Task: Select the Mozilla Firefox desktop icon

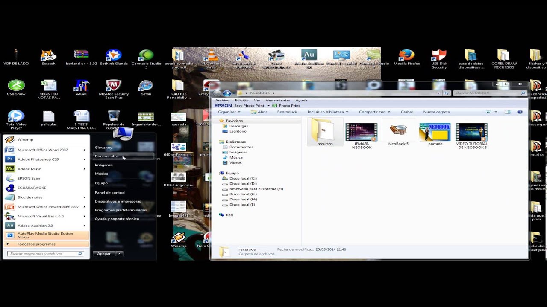Action: (406, 58)
